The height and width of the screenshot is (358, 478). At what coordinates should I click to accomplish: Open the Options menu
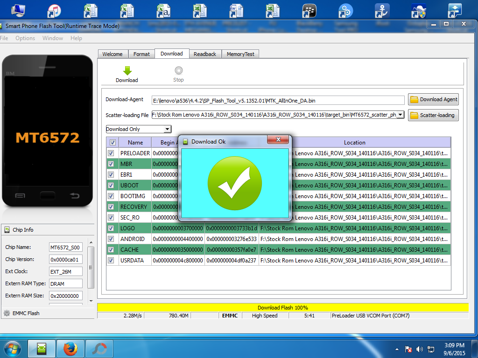point(25,38)
